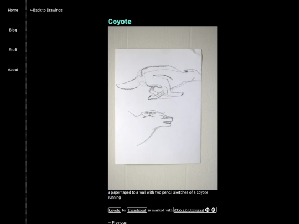Click the arrow before Back to Drawings
Viewport: 299px width, 224px height.
[31, 11]
